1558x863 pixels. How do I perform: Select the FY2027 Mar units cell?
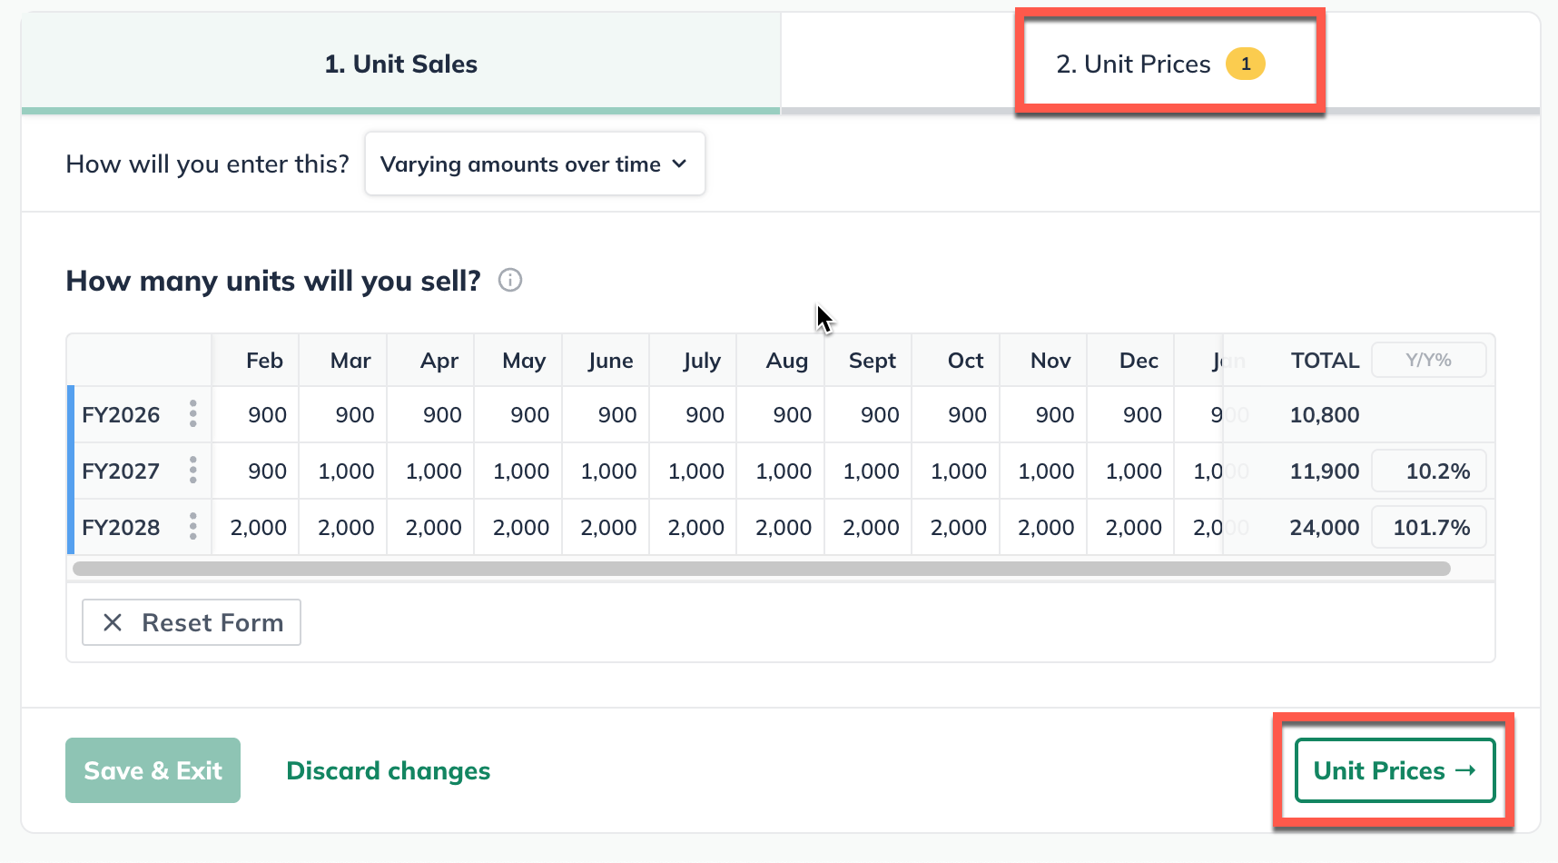click(345, 471)
